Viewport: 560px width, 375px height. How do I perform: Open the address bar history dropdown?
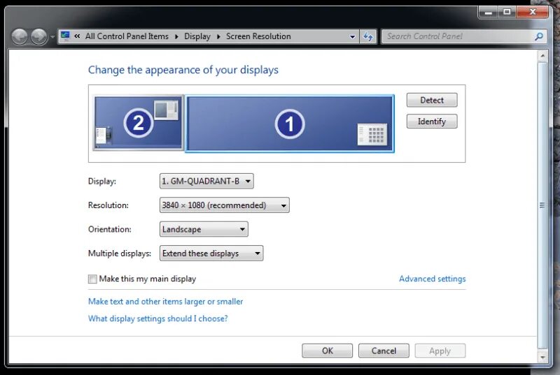tap(352, 37)
